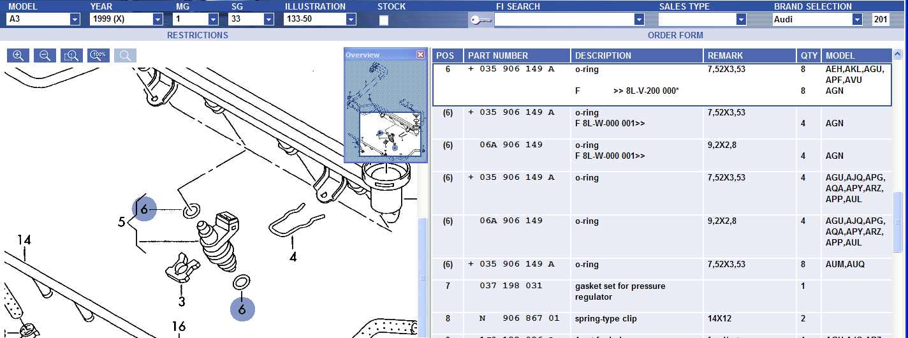This screenshot has width=908, height=338.
Task: Open the RESTRICTIONS tab
Action: tap(198, 36)
